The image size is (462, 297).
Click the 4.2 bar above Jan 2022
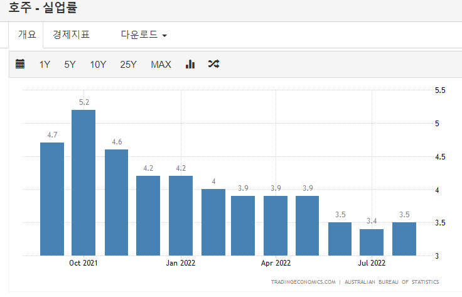point(181,215)
